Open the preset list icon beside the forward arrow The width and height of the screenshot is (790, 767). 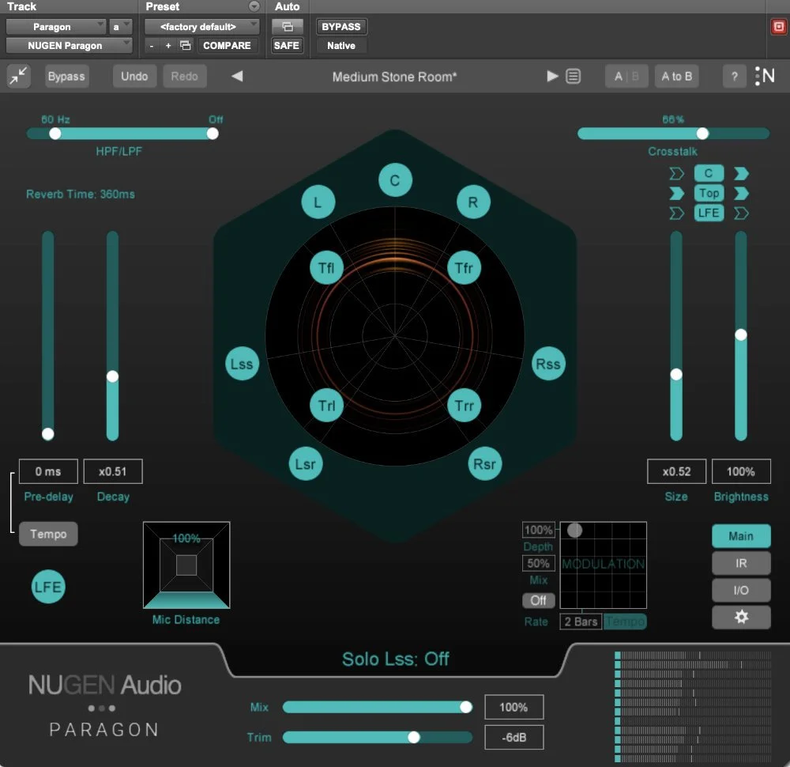(574, 76)
